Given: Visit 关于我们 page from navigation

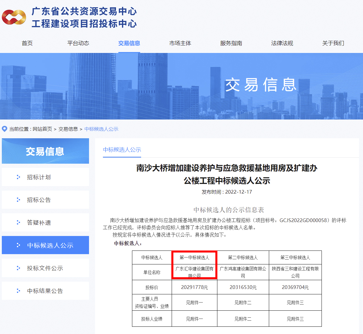Looking at the screenshot, I should pos(333,43).
